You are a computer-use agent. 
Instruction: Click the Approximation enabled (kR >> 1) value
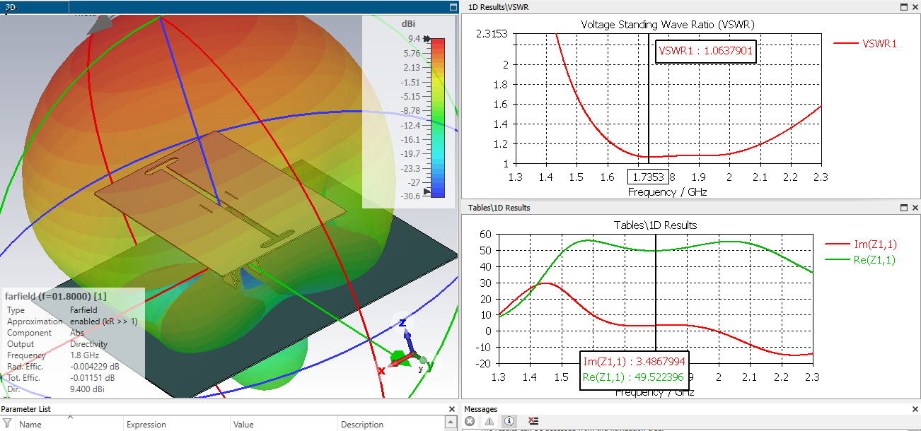click(x=104, y=321)
